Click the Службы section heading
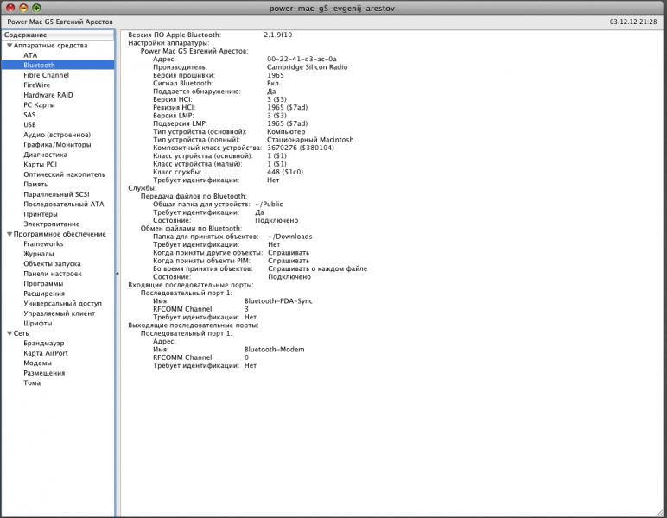This screenshot has width=667, height=518. click(x=143, y=188)
